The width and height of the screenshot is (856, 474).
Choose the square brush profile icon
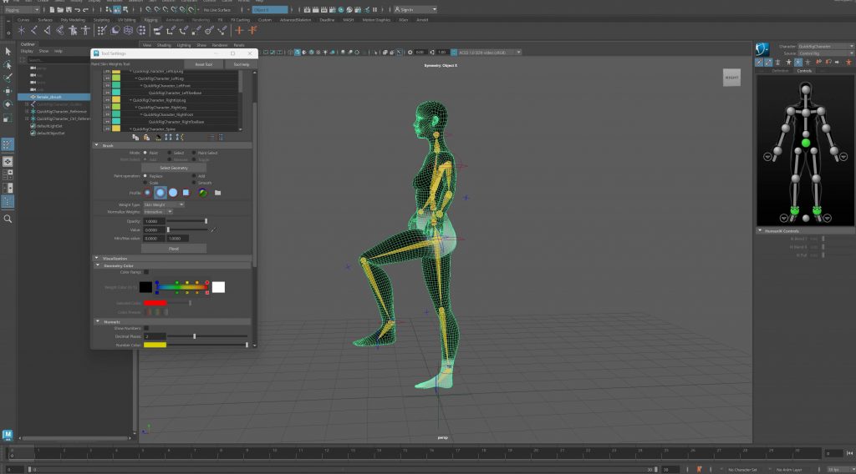tap(186, 193)
